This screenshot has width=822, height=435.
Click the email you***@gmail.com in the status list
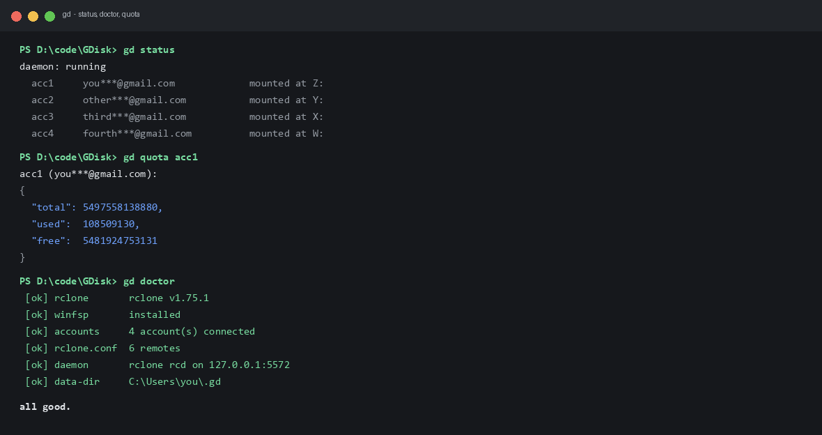click(129, 84)
